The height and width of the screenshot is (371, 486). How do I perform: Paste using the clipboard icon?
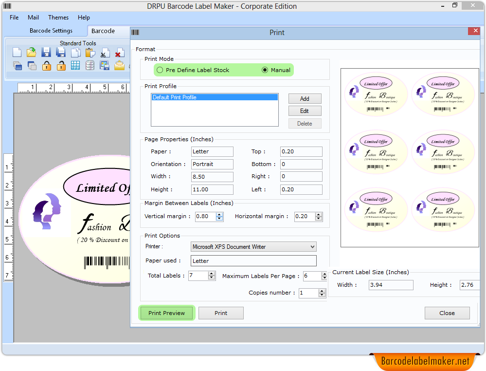pos(90,53)
